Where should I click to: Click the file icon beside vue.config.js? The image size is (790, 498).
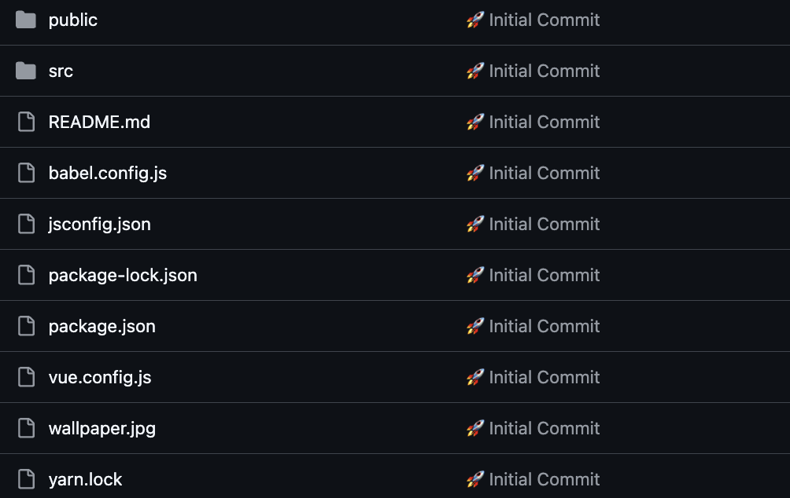tap(27, 377)
